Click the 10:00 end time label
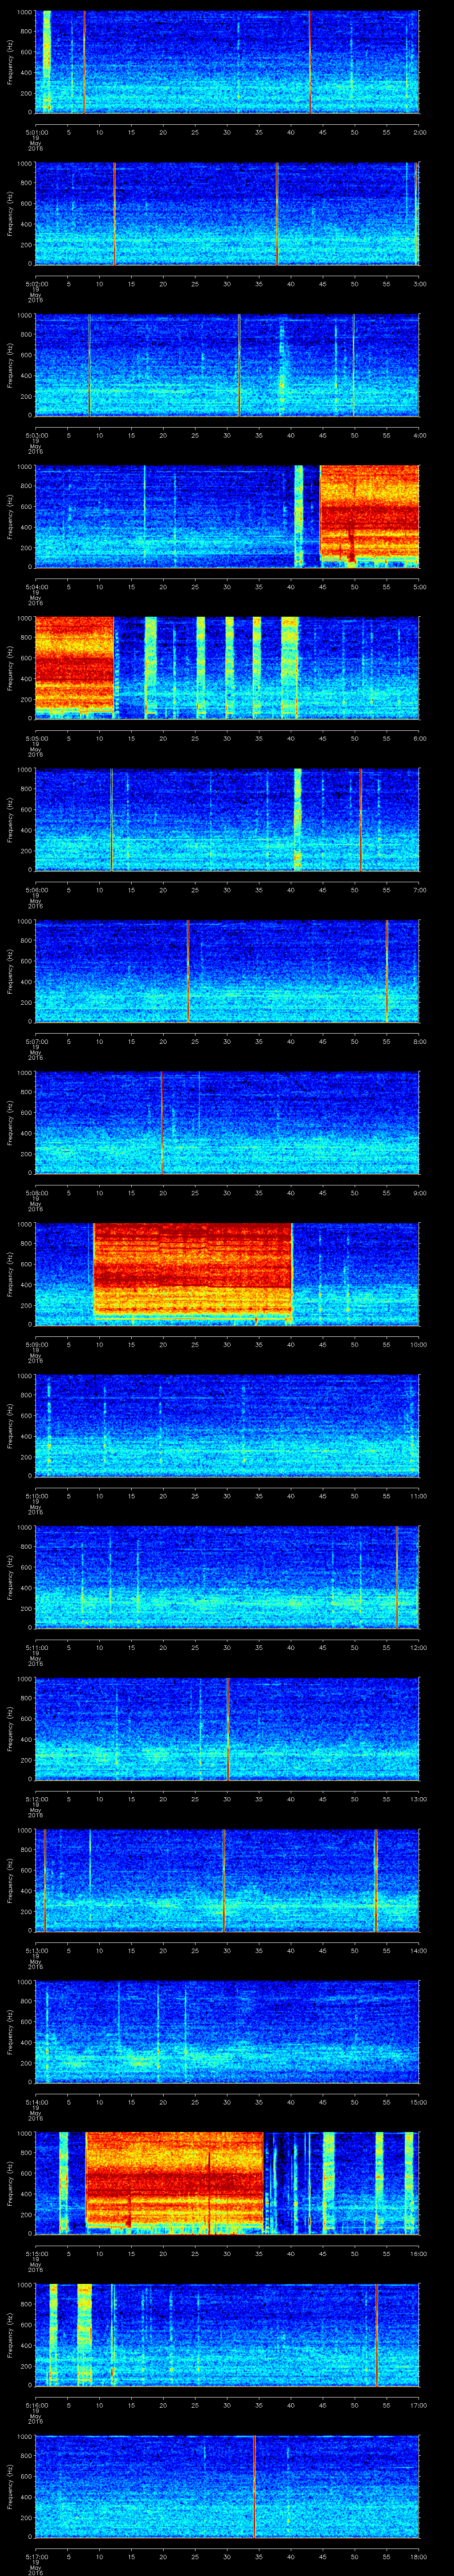 (418, 1344)
